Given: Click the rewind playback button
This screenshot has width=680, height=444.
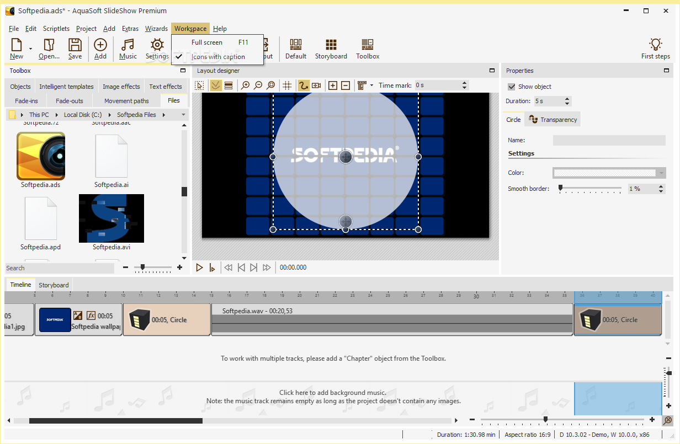Looking at the screenshot, I should pyautogui.click(x=228, y=268).
